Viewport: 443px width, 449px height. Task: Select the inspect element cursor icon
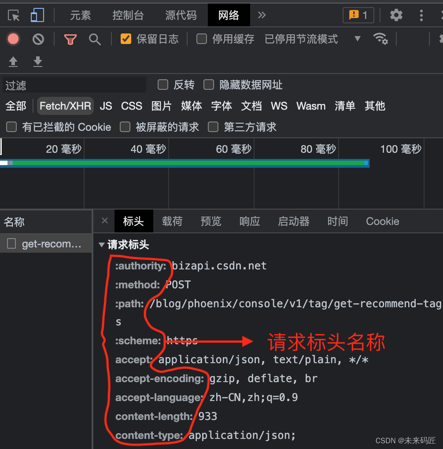point(14,15)
